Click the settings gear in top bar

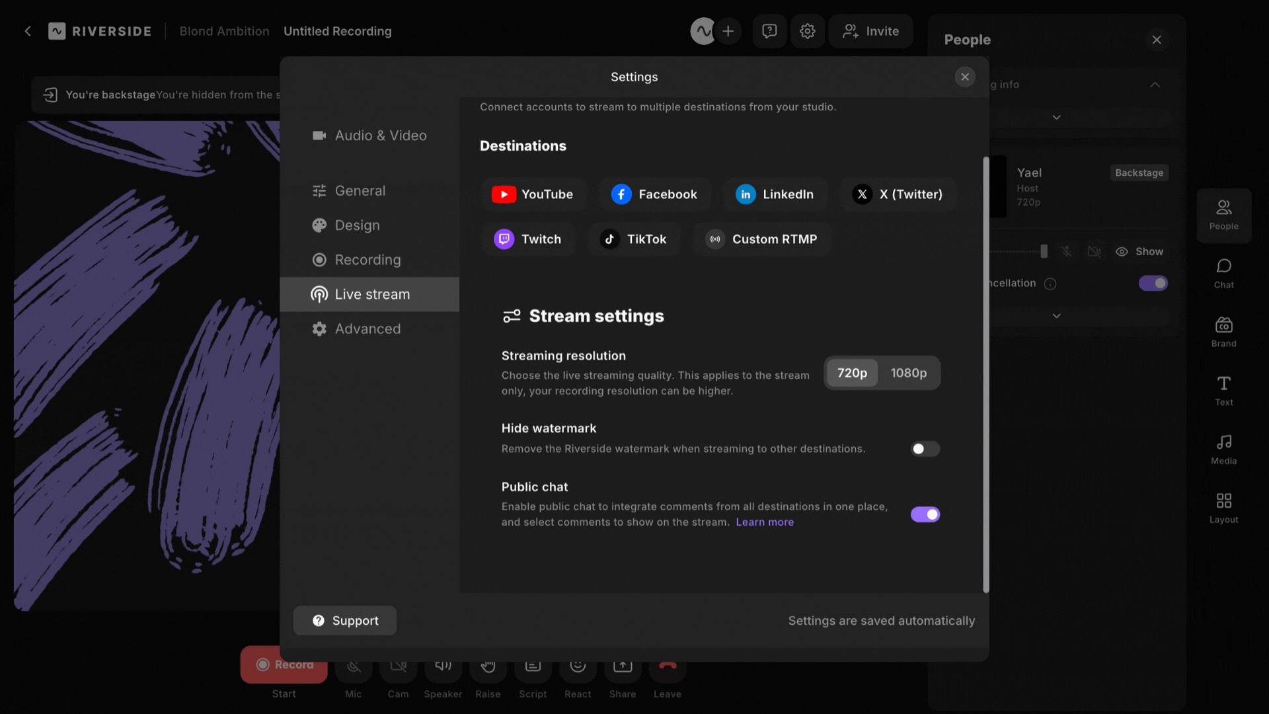point(807,31)
